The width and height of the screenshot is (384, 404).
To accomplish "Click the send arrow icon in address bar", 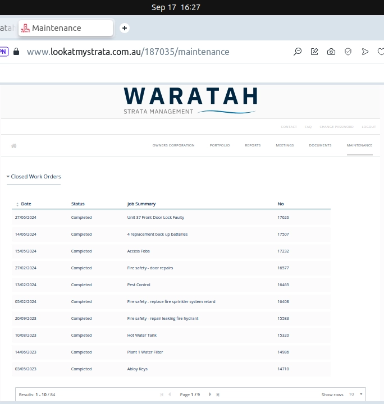I will pyautogui.click(x=365, y=52).
